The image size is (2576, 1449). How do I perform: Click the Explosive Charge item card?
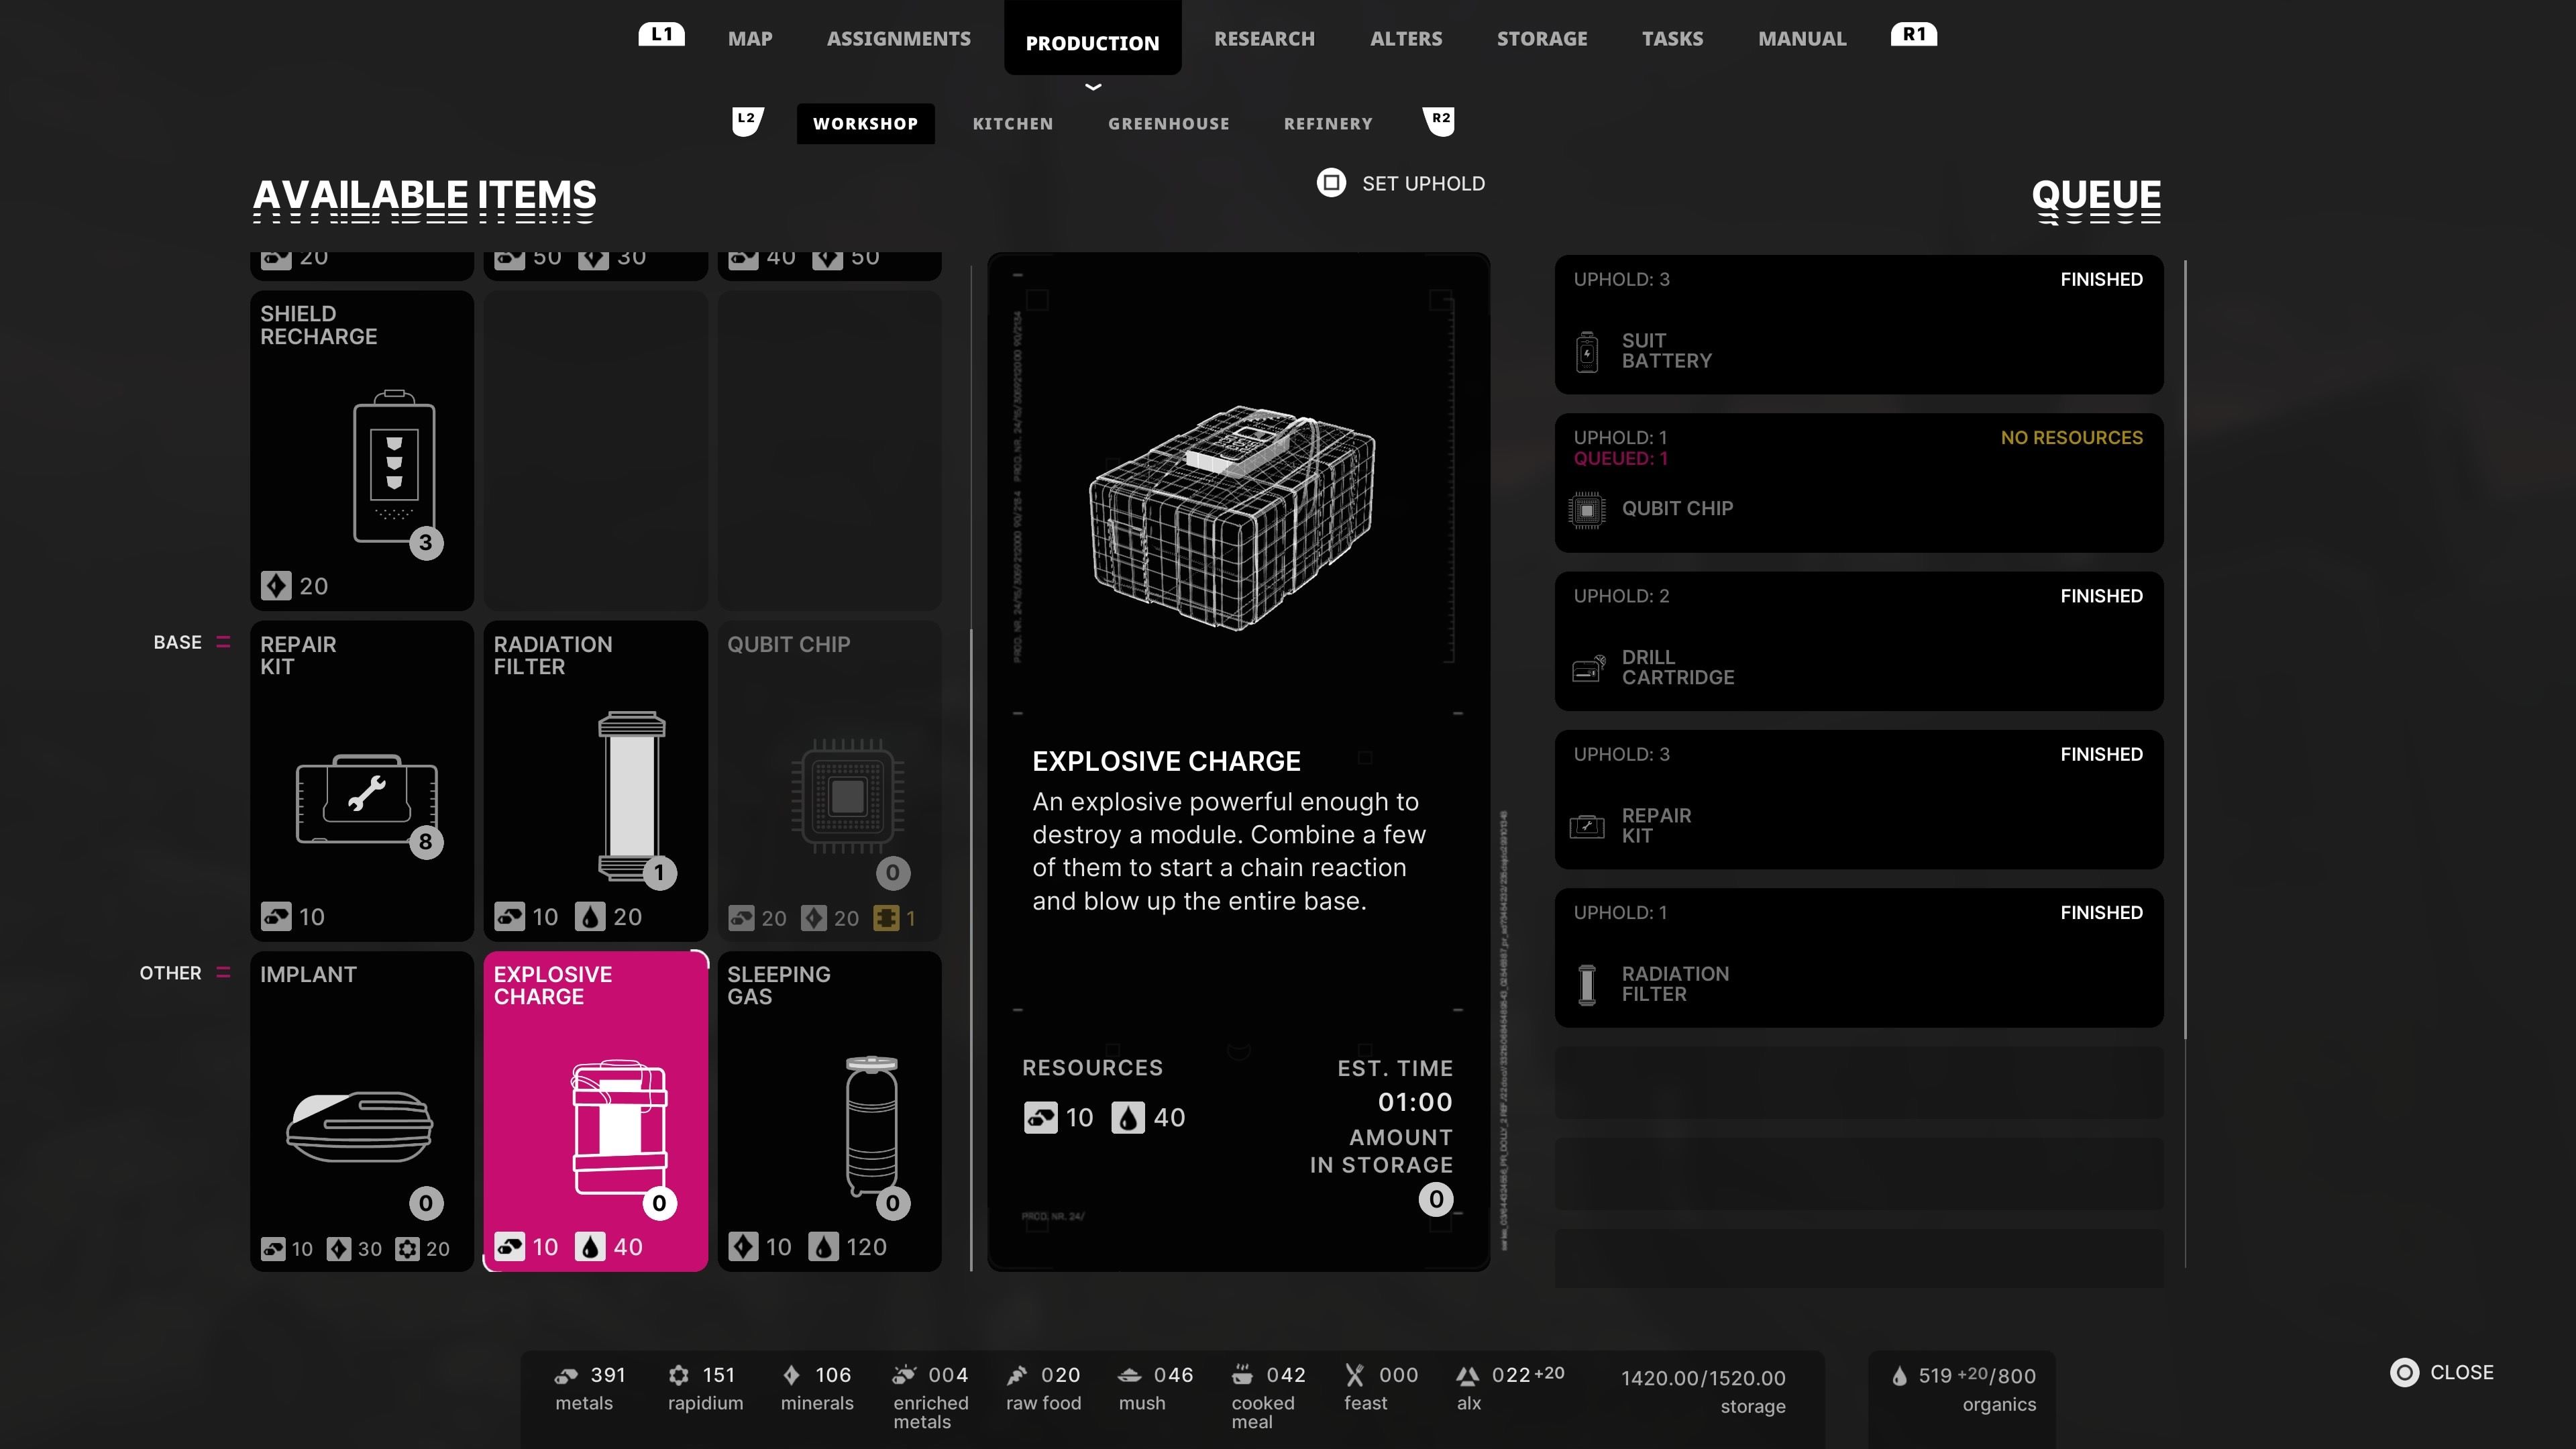[596, 1111]
